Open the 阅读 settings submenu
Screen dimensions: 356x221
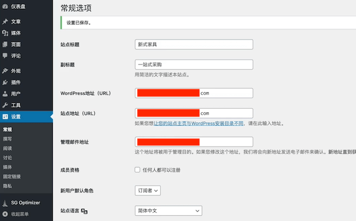click(x=7, y=148)
